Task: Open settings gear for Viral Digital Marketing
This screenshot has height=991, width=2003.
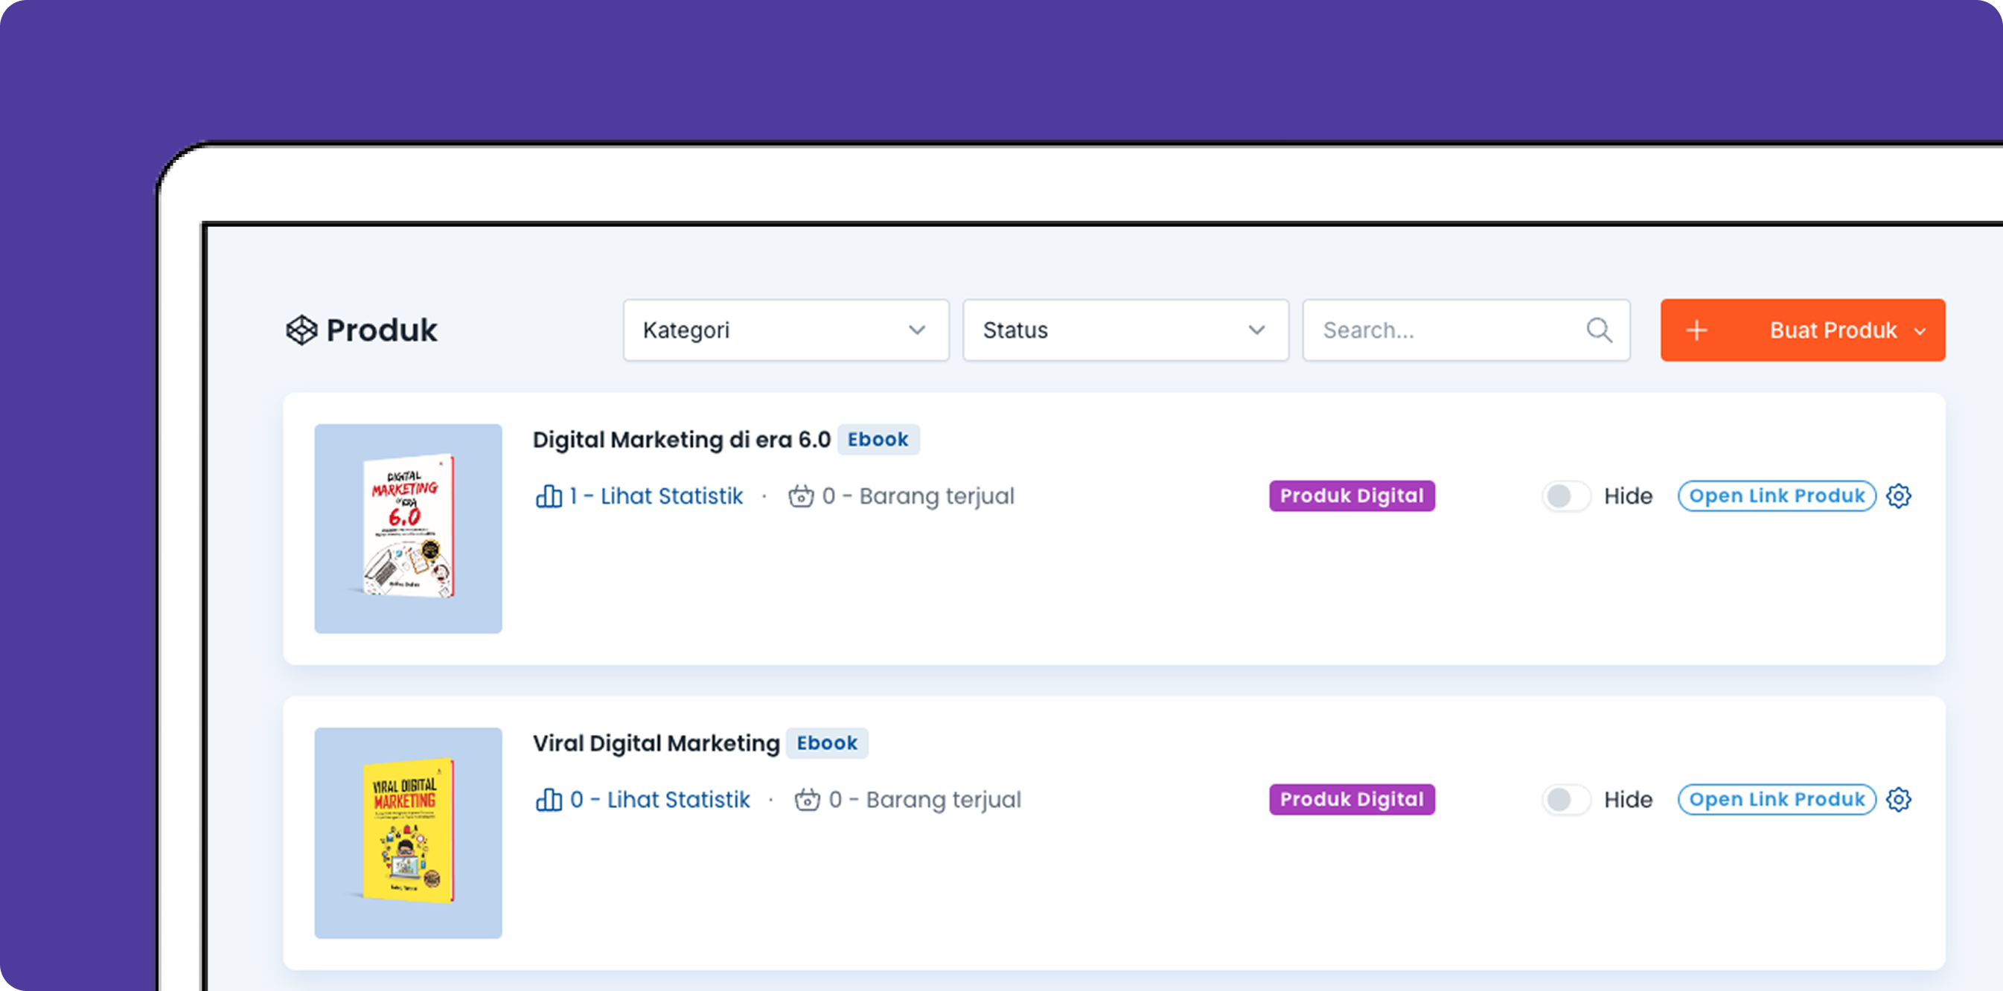Action: (1898, 800)
